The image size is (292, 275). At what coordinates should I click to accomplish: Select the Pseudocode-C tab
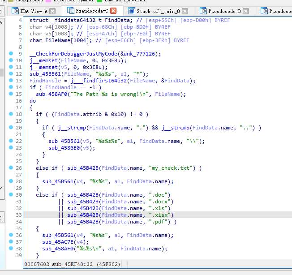coord(92,11)
